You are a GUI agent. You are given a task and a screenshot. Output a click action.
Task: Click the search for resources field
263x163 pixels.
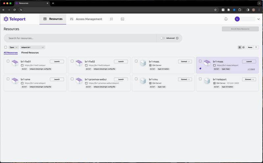pos(80,38)
